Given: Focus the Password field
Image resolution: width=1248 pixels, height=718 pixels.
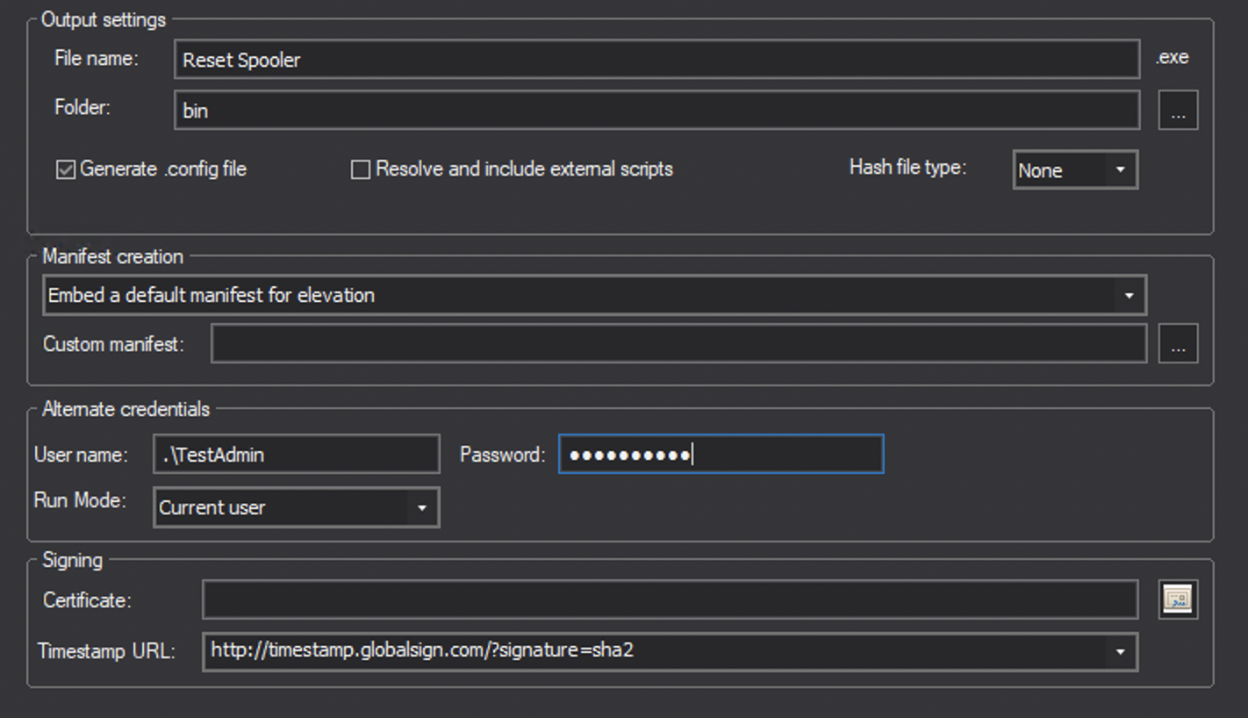Looking at the screenshot, I should [x=721, y=454].
